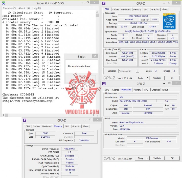
Task: Click motherboard model H97 GUARD-PRO (MS-7923)
Action: [137, 101]
